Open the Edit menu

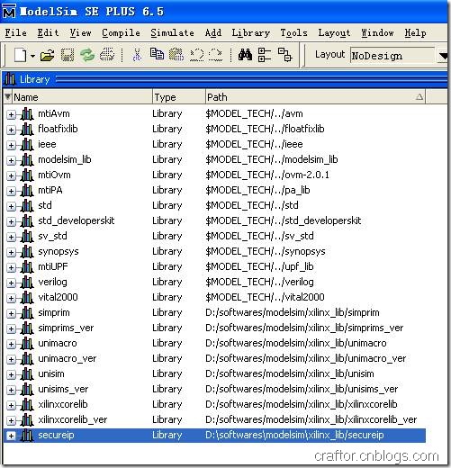[48, 33]
